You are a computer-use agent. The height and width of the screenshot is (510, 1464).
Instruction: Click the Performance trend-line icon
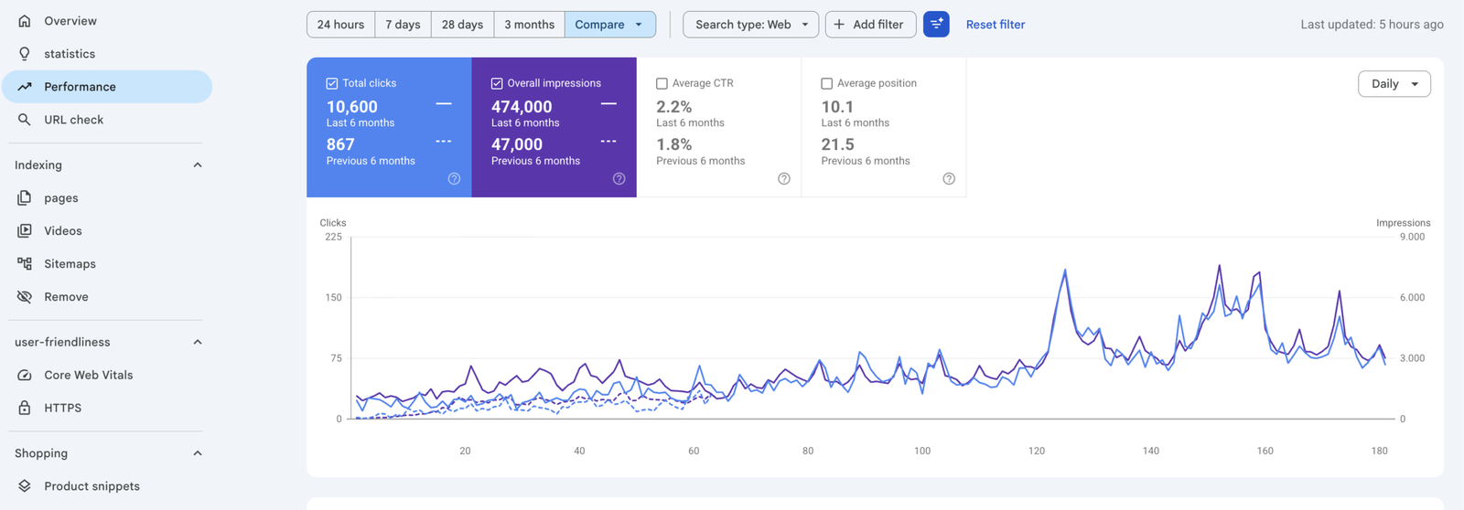25,87
